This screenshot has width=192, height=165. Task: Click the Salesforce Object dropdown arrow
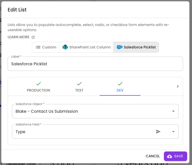[x=173, y=111]
